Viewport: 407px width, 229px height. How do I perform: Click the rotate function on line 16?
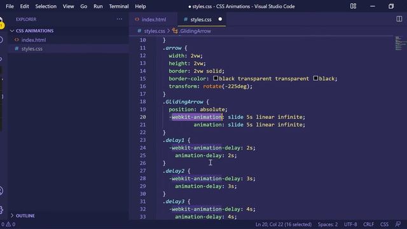(212, 87)
